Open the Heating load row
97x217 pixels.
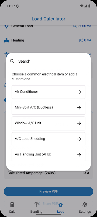(48, 40)
